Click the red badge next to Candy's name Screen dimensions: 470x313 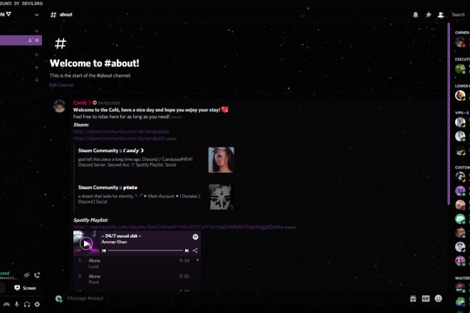click(x=95, y=102)
